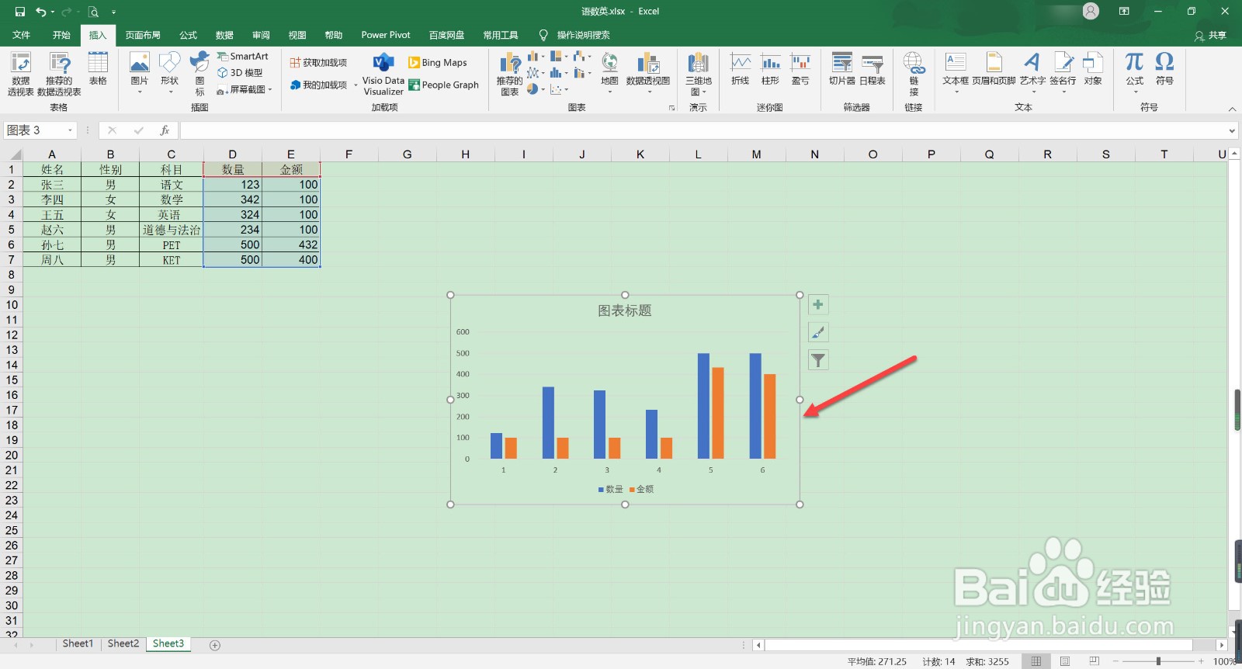Screen dimensions: 1242x669
Task: Insert Win/Loss sparkline (盈亏)
Action: click(x=800, y=69)
